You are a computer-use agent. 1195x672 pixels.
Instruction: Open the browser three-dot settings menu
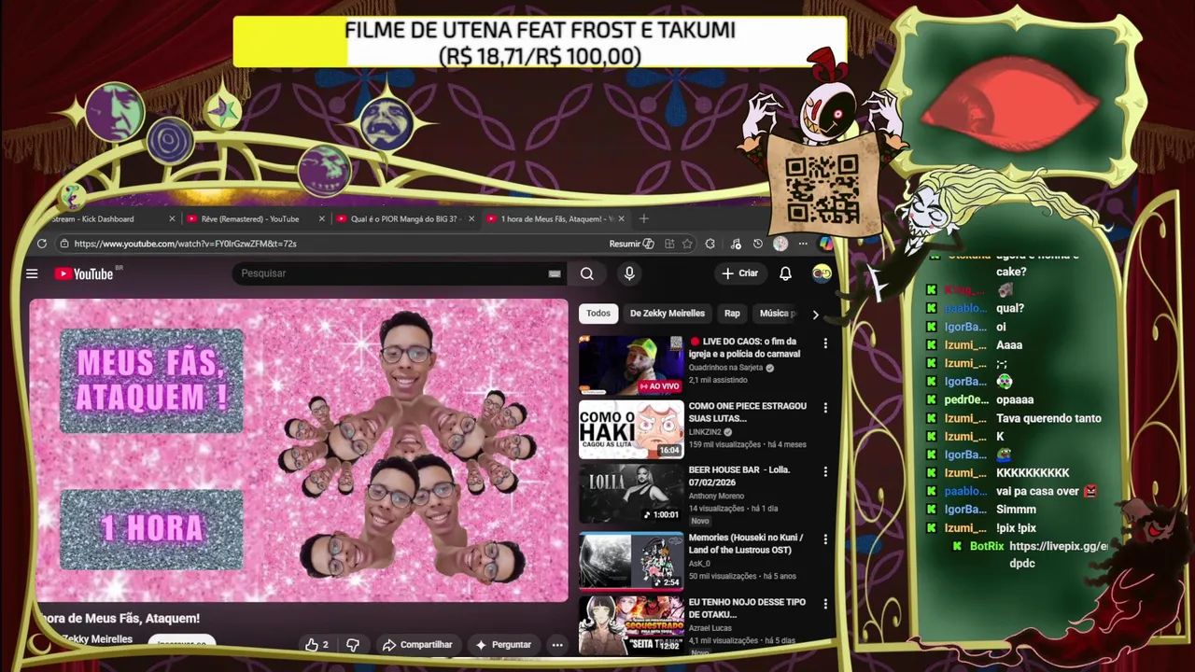pos(803,244)
